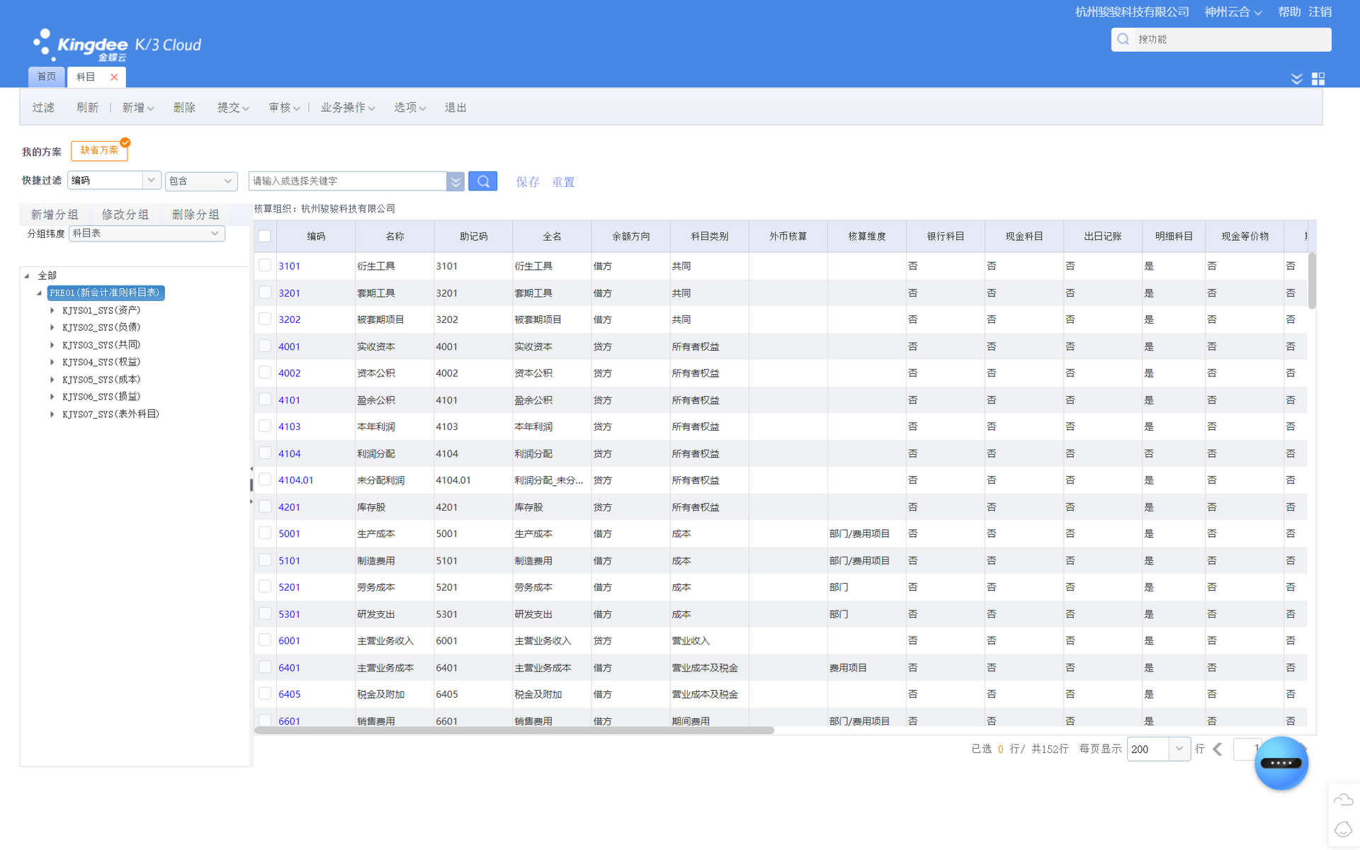Open the chatbot assistant bubble
This screenshot has height=850, width=1360.
(x=1281, y=763)
